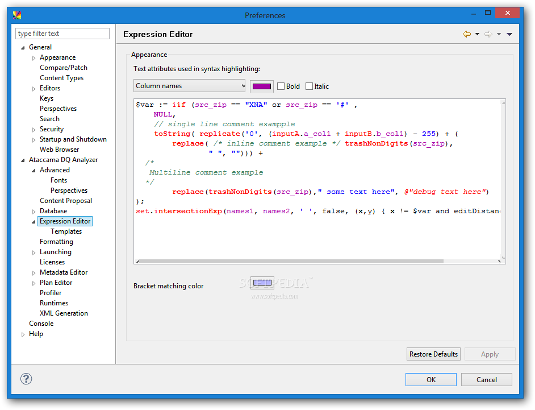
Task: Open the Console preferences page
Action: click(41, 324)
